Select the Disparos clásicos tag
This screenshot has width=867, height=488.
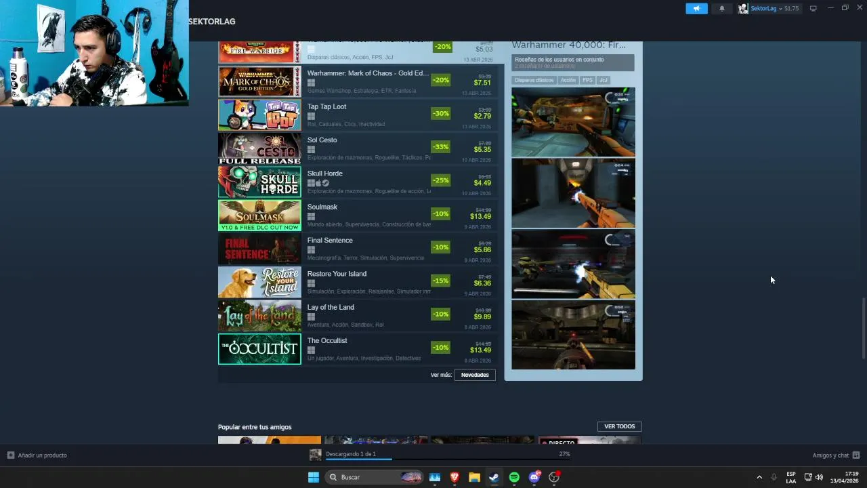534,80
